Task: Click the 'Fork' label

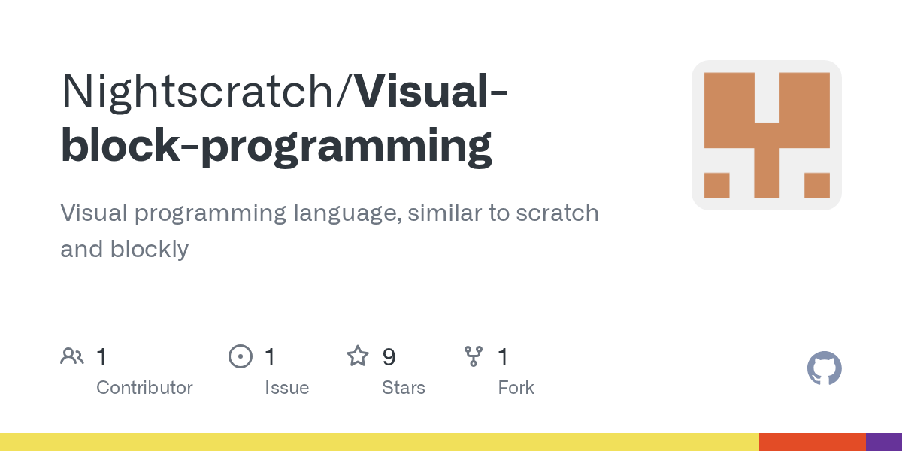Action: coord(516,388)
